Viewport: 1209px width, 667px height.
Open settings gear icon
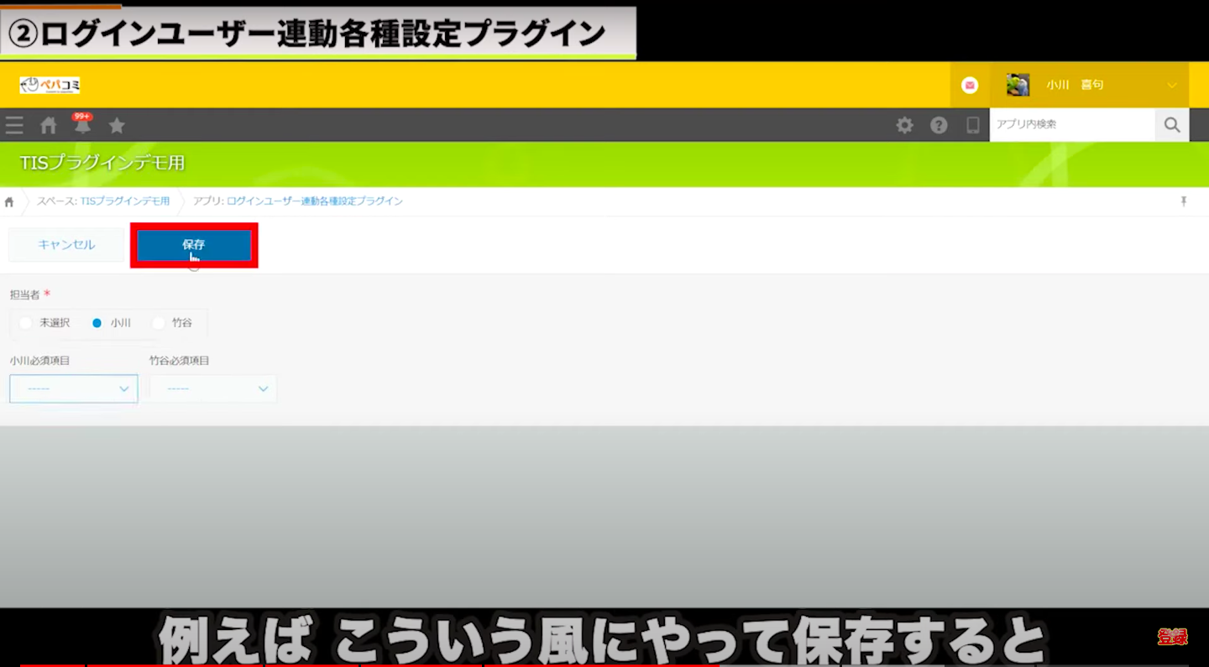[904, 125]
